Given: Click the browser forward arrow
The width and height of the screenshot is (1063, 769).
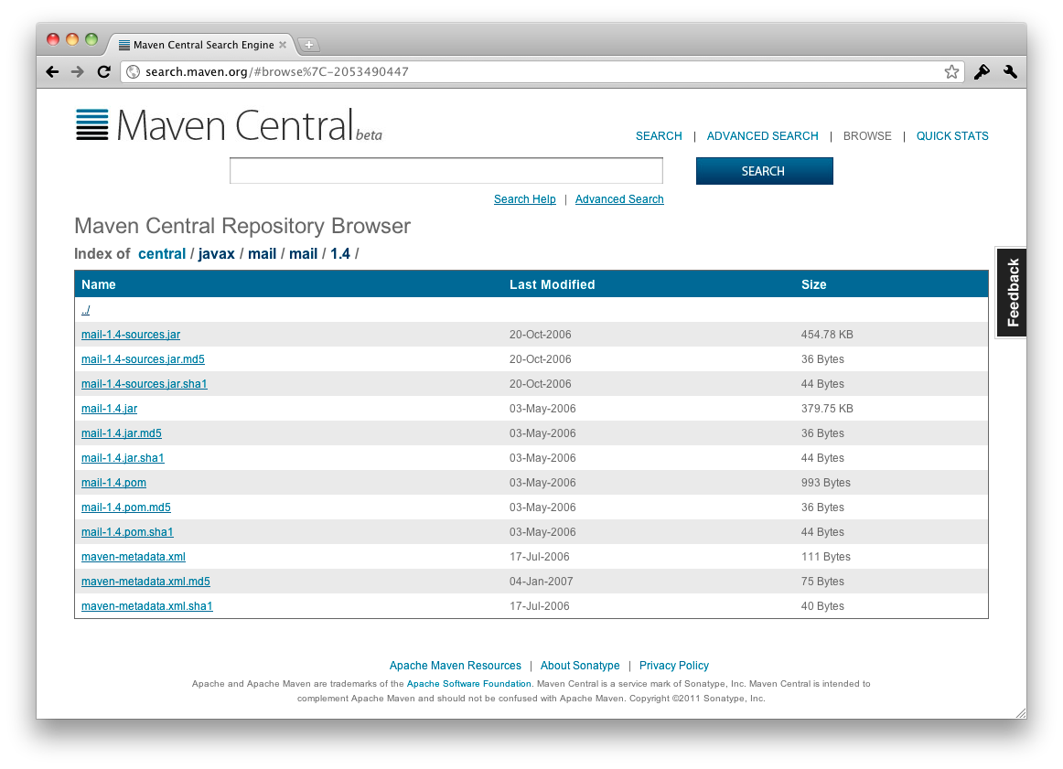Looking at the screenshot, I should (78, 71).
